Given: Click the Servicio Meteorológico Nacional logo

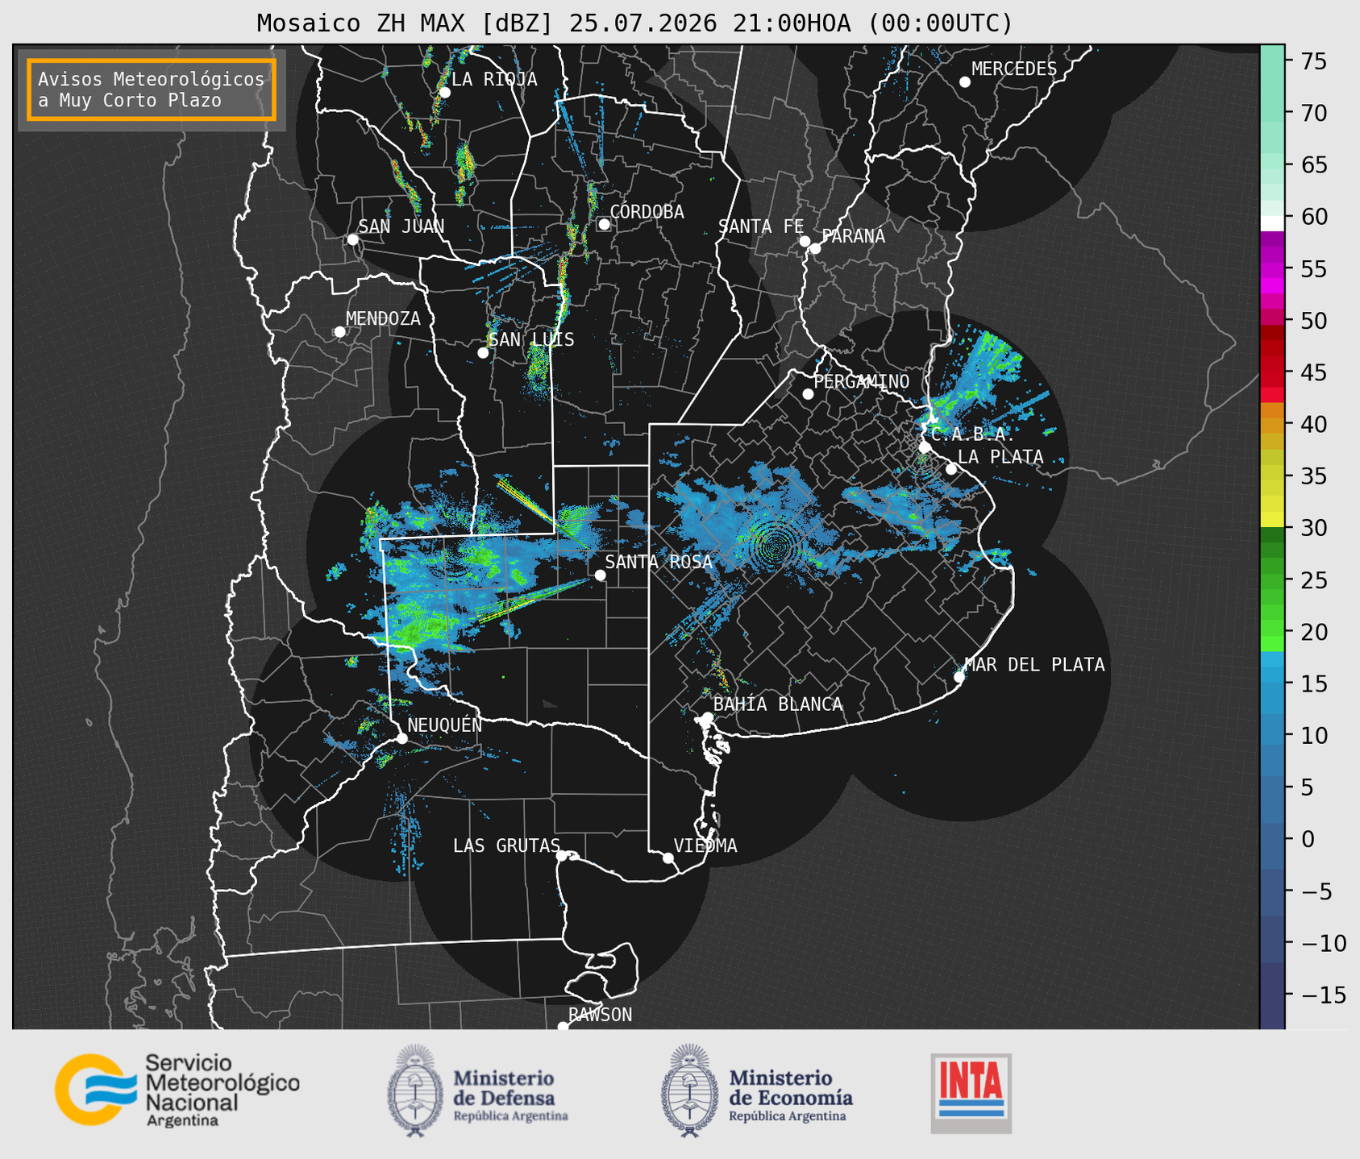Looking at the screenshot, I should [x=177, y=1090].
